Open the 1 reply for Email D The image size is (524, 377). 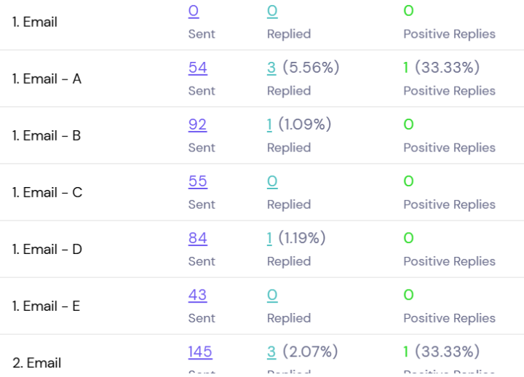(x=269, y=238)
